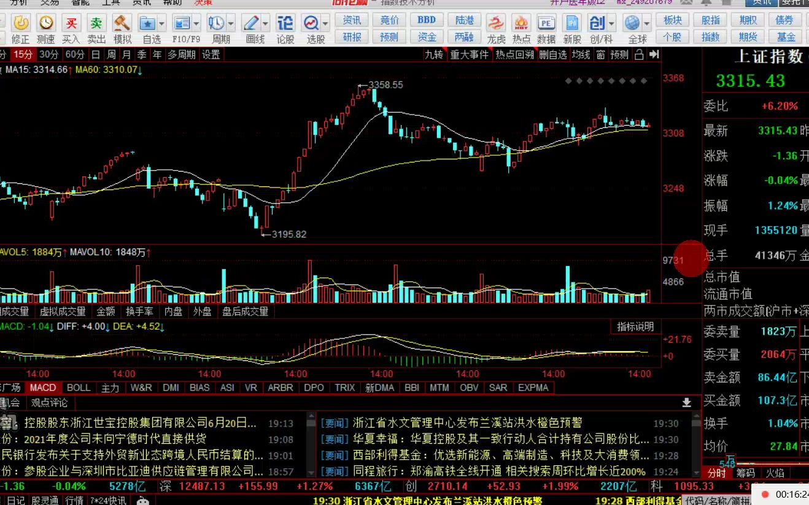Select the EXPMA indicator tab
This screenshot has height=505, width=809.
point(533,387)
